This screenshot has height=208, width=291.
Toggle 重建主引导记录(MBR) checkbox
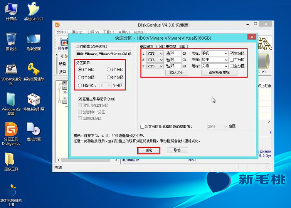(x=80, y=99)
